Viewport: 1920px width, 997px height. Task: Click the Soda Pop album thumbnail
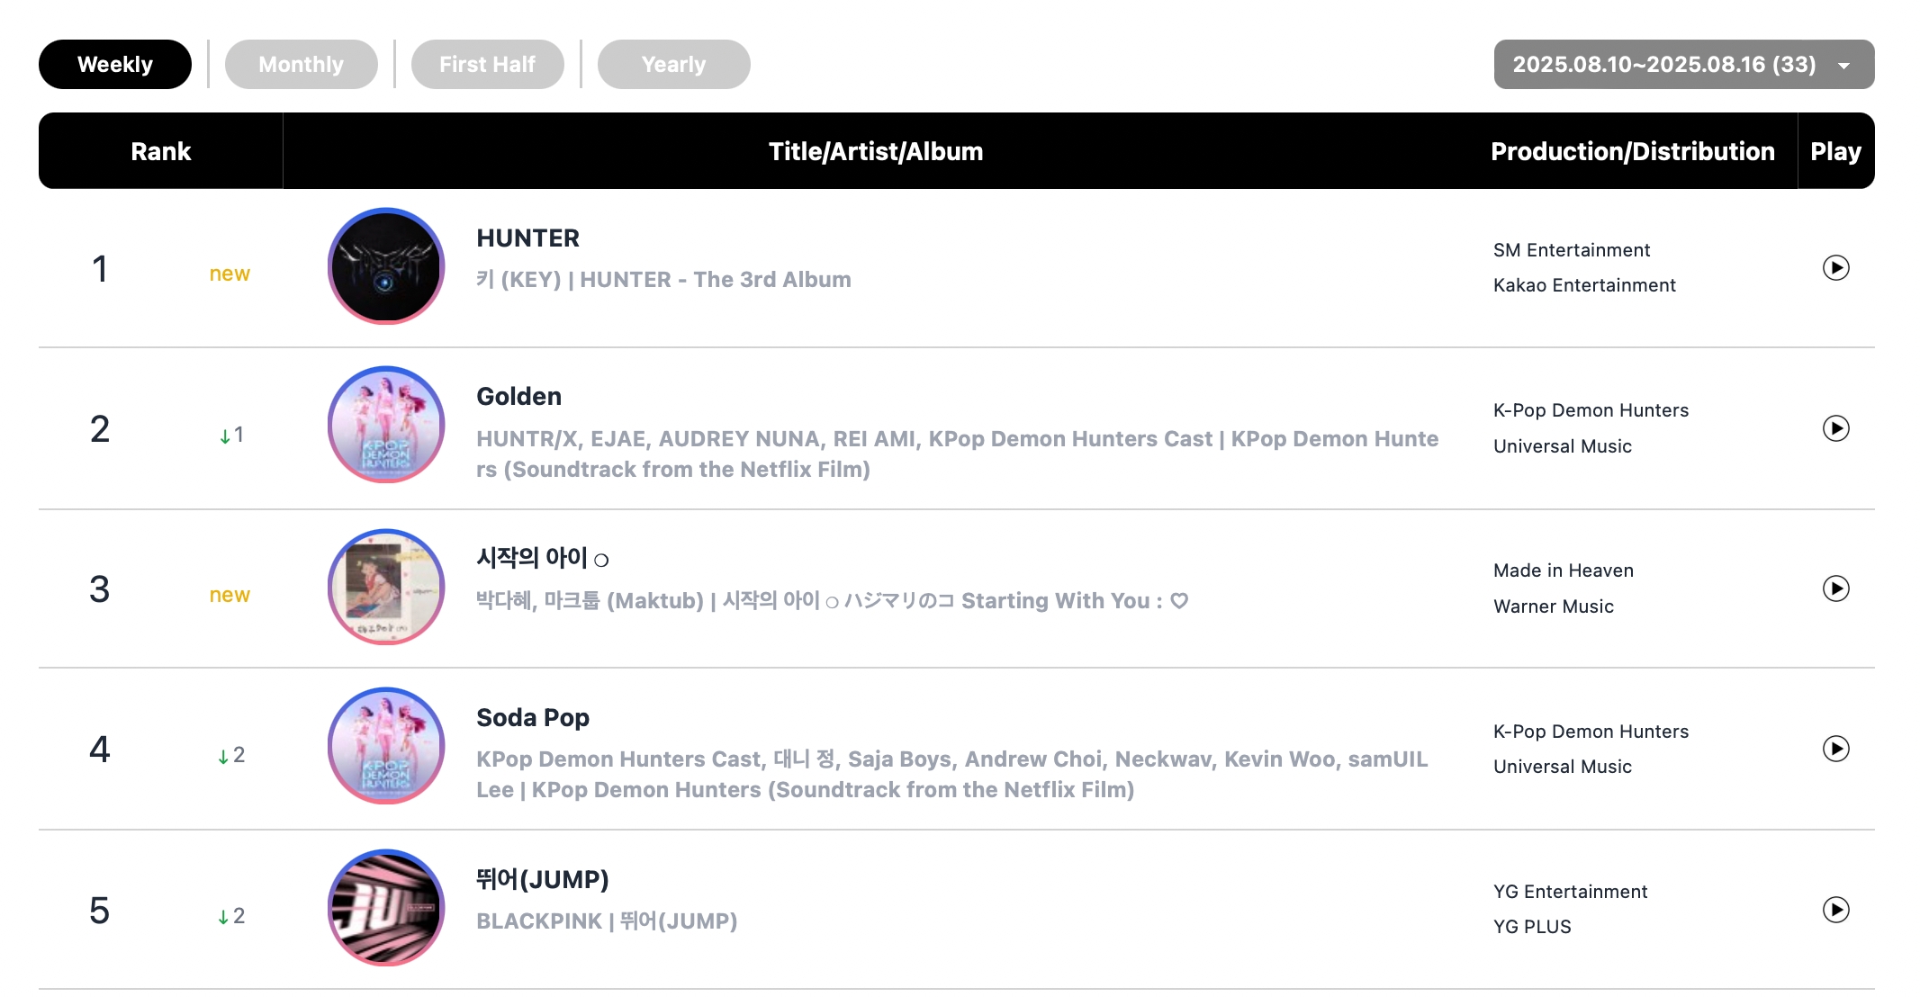click(x=386, y=745)
